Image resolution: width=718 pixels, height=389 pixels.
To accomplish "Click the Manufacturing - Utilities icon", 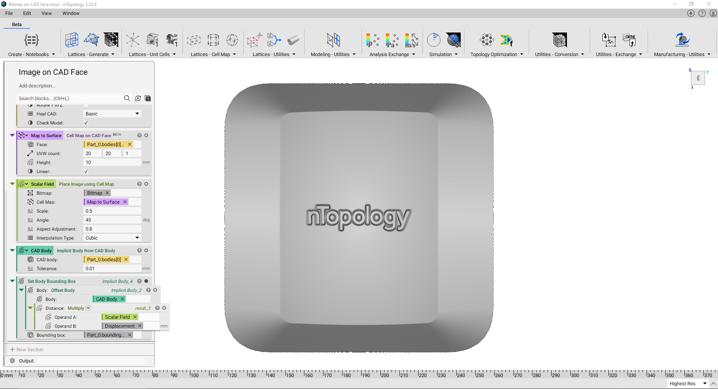I will click(x=682, y=40).
